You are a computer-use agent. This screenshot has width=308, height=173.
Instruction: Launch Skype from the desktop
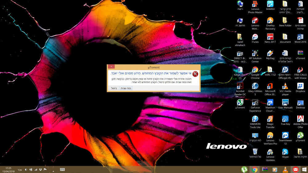click(x=285, y=153)
